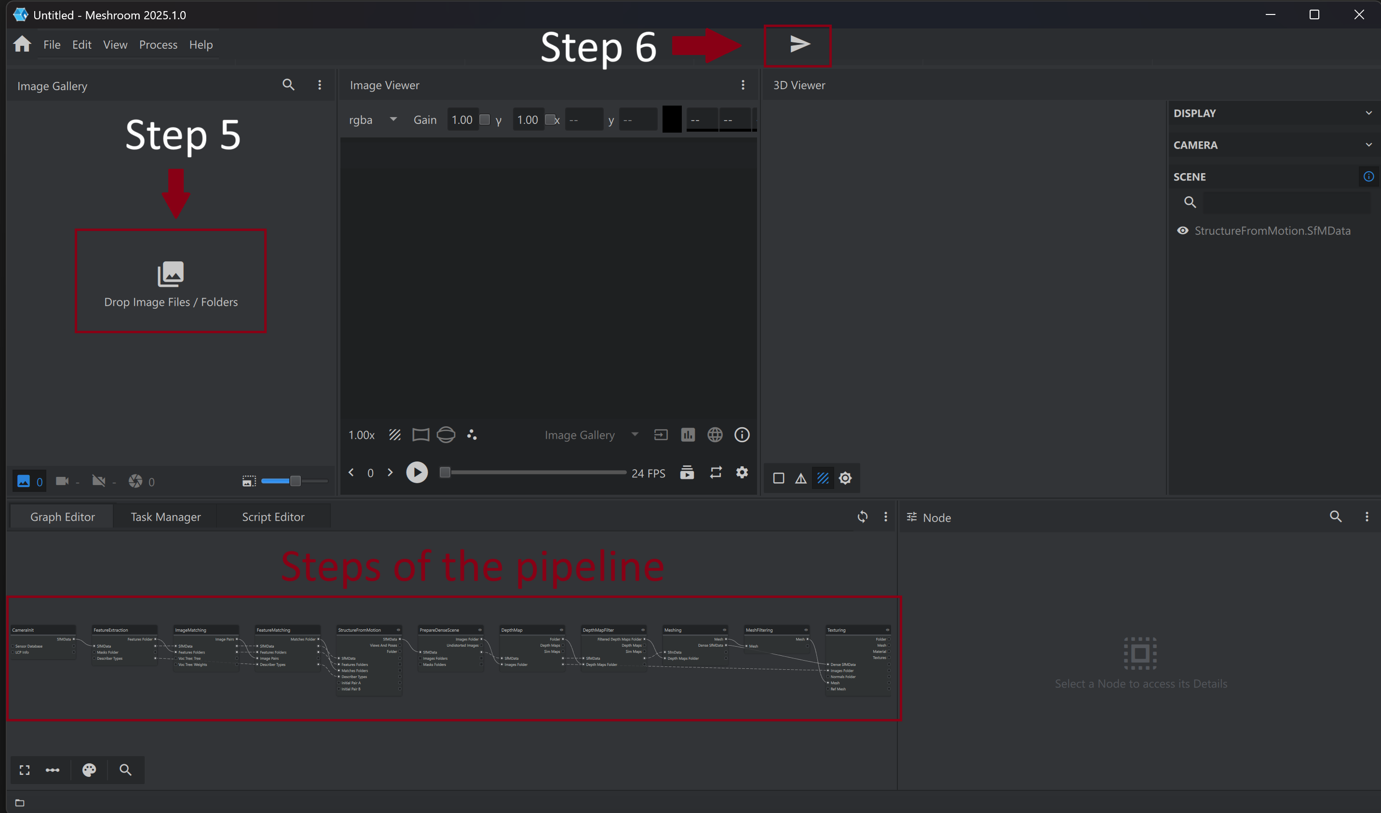Open the Node panel options menu

1367,516
